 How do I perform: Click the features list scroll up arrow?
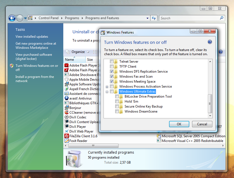point(210,62)
